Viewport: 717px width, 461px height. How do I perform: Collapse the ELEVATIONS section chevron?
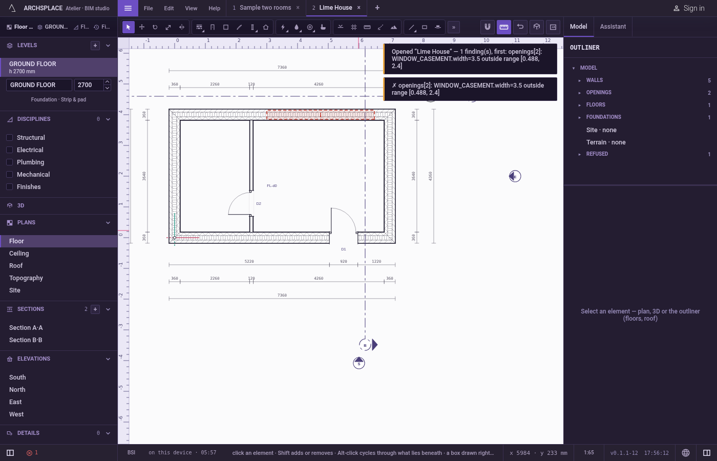pyautogui.click(x=108, y=359)
